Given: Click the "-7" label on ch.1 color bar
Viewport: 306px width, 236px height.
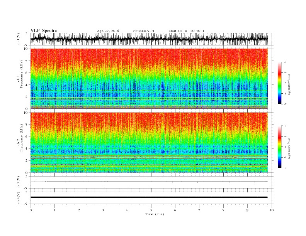Looking at the screenshot, I should [x=285, y=104].
